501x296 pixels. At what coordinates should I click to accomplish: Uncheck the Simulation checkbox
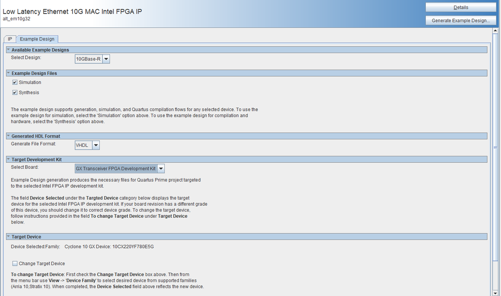[15, 82]
